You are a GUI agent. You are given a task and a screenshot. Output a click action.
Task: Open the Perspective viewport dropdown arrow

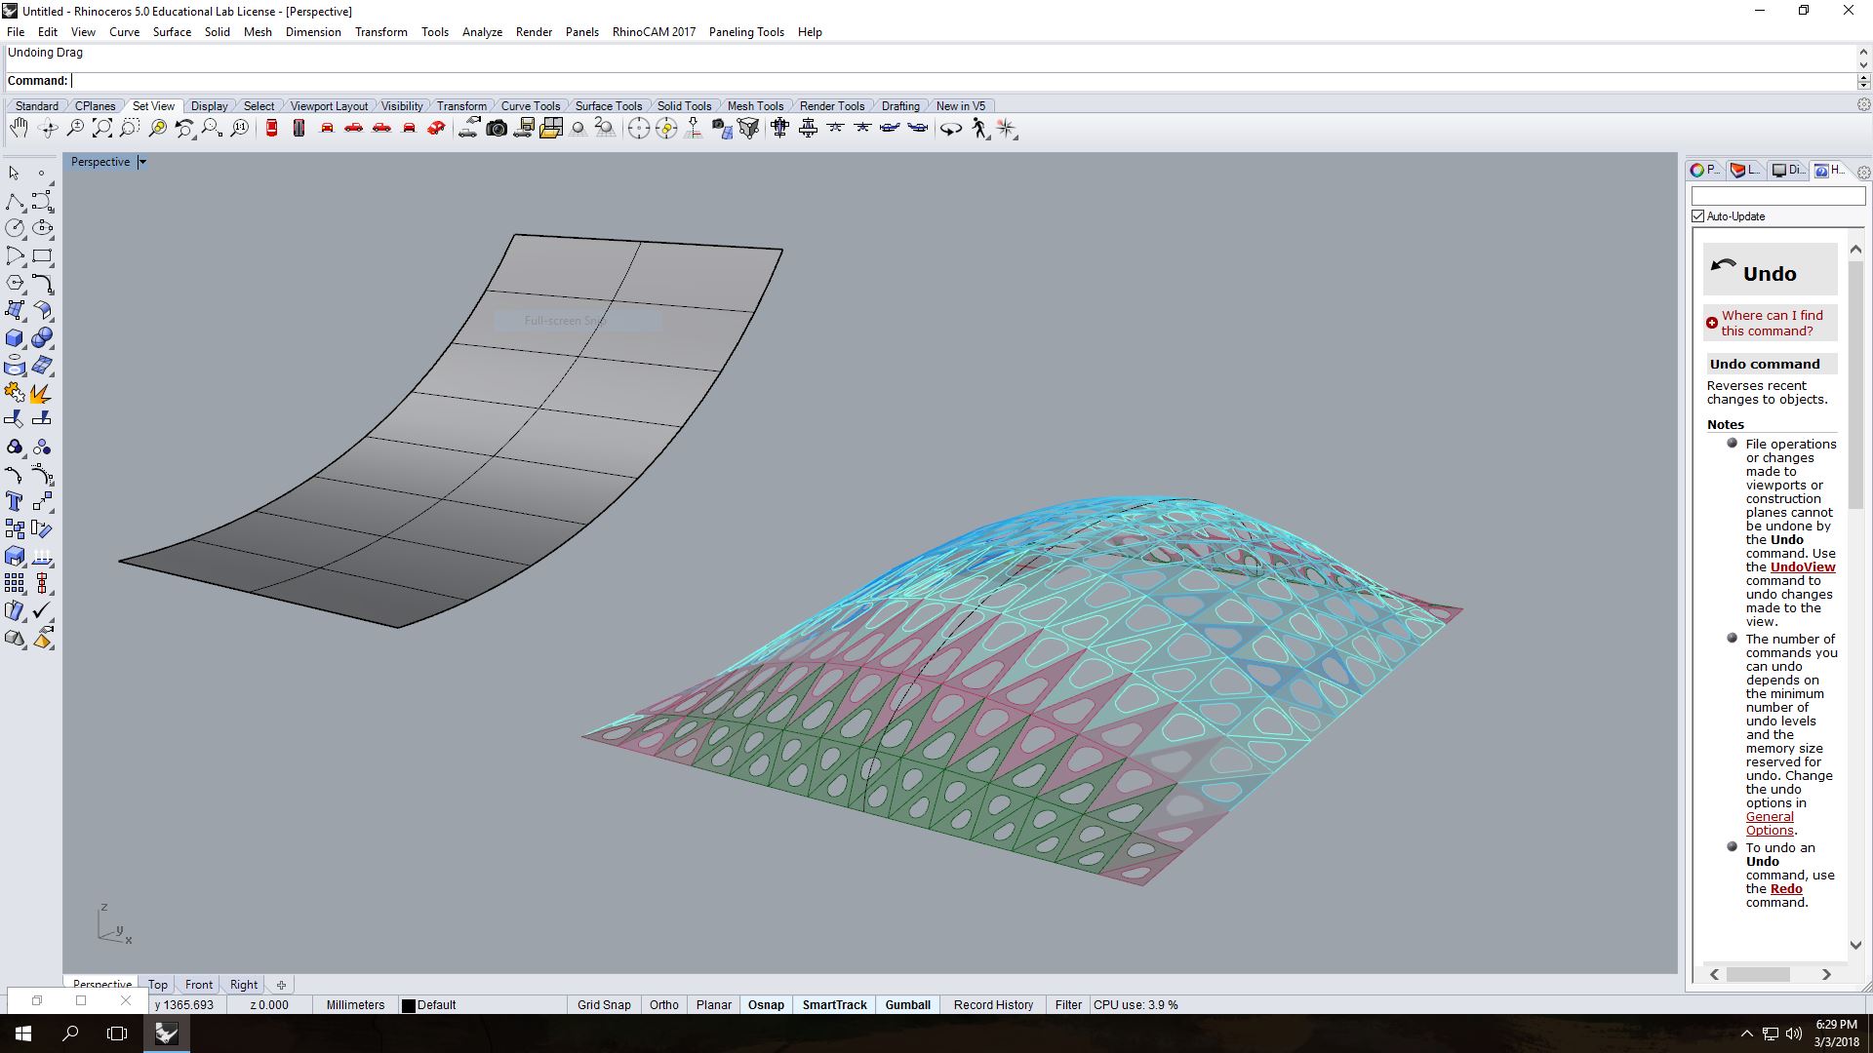pyautogui.click(x=142, y=162)
